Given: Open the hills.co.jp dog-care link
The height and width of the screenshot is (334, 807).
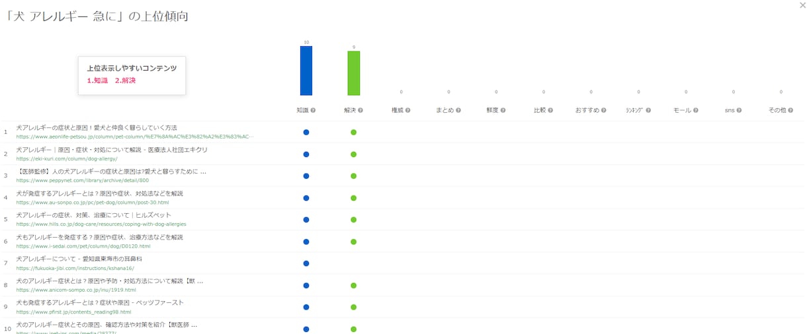Looking at the screenshot, I should pos(101,224).
